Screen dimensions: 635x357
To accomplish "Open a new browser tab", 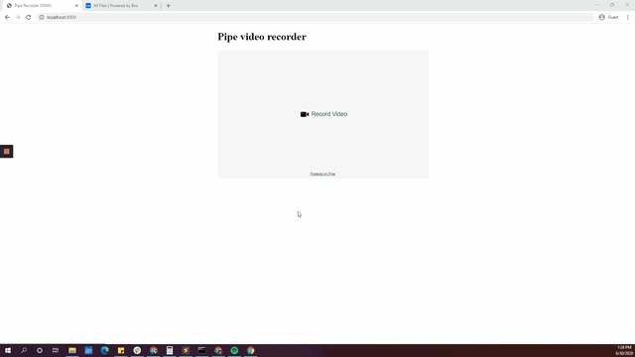I will [x=168, y=6].
